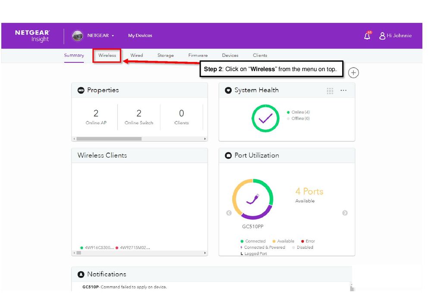Image resolution: width=431 pixels, height=293 pixels.
Task: Click the System Health heart icon
Action: coord(228,90)
